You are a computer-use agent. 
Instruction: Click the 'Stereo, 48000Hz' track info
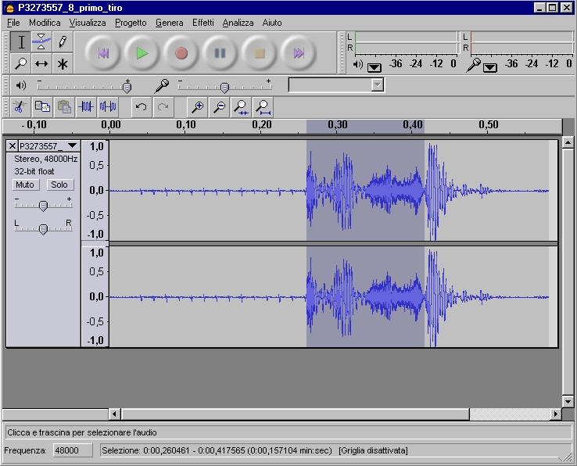pos(45,159)
